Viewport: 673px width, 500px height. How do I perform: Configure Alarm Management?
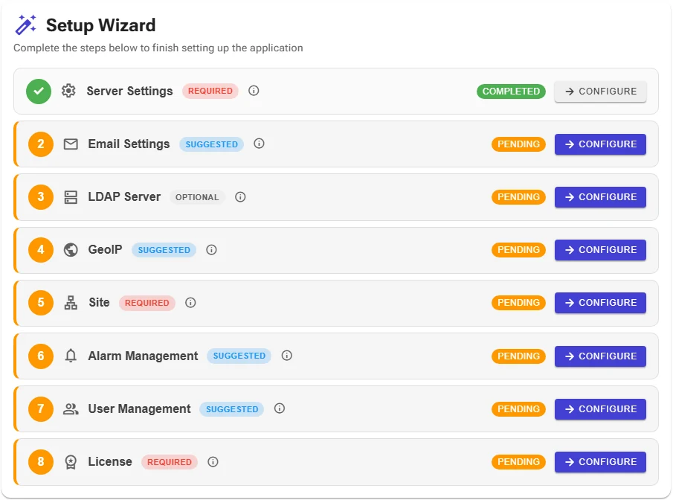600,356
